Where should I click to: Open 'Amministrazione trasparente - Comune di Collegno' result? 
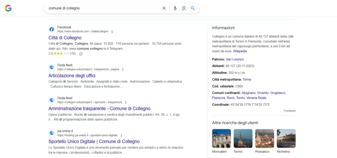pyautogui.click(x=99, y=108)
